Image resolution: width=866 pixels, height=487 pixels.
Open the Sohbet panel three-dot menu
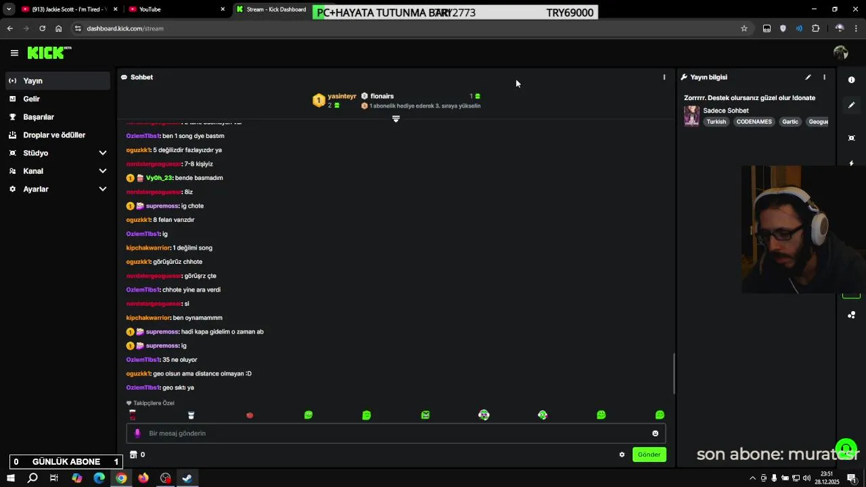point(664,77)
